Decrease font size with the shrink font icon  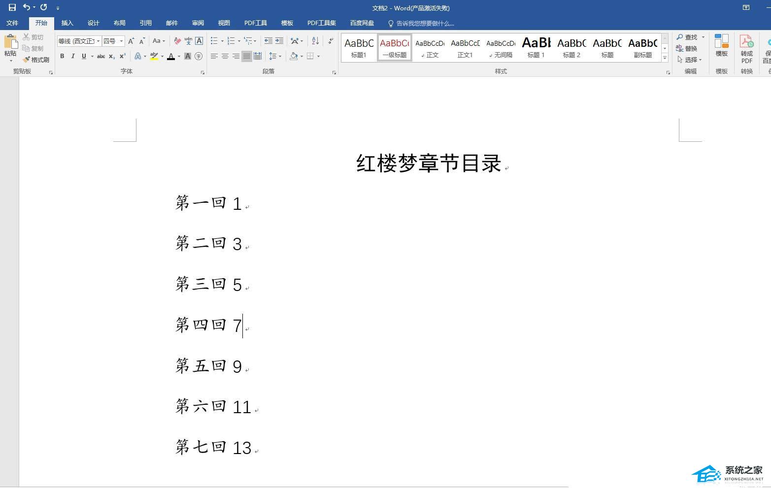point(142,41)
